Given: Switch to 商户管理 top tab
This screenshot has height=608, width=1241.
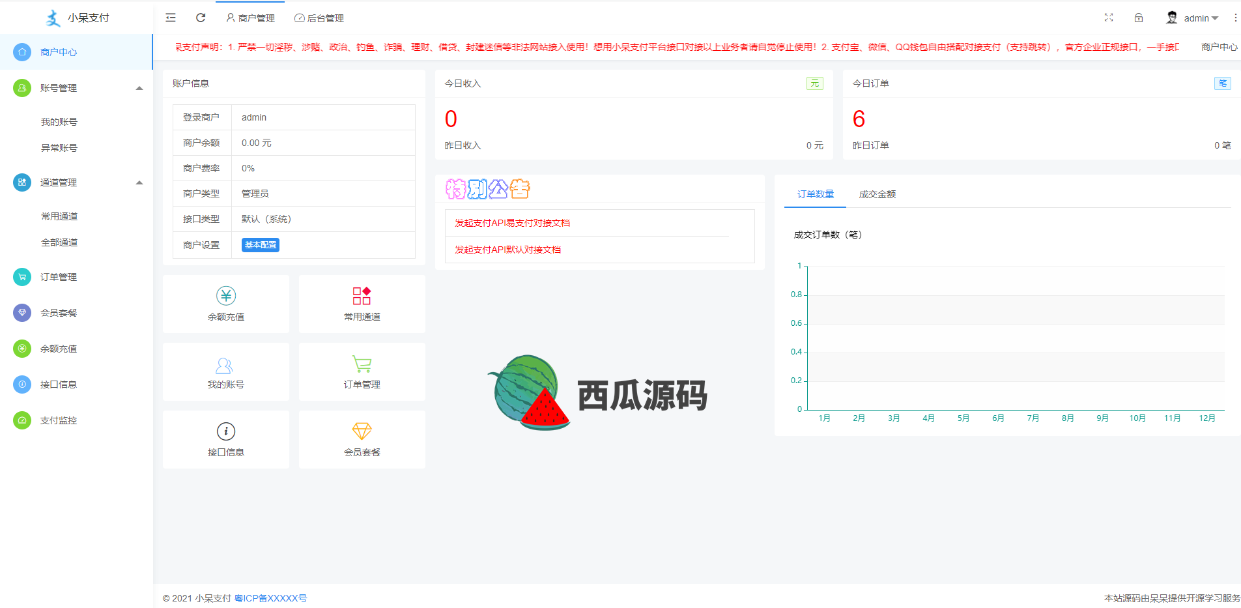Looking at the screenshot, I should (250, 18).
